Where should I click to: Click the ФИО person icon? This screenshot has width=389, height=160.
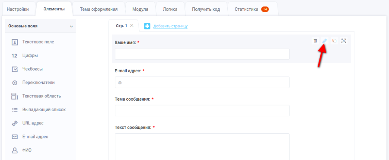pos(15,150)
